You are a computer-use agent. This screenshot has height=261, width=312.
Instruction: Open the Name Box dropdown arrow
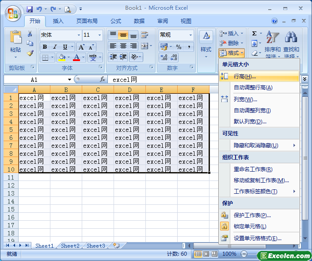click(x=70, y=80)
